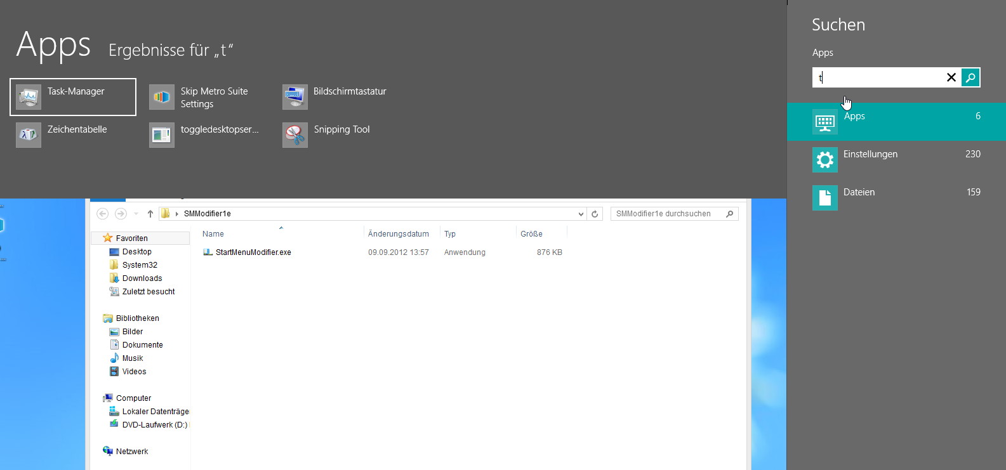Select the Dateien search filter
Image resolution: width=1006 pixels, height=470 pixels.
[896, 198]
